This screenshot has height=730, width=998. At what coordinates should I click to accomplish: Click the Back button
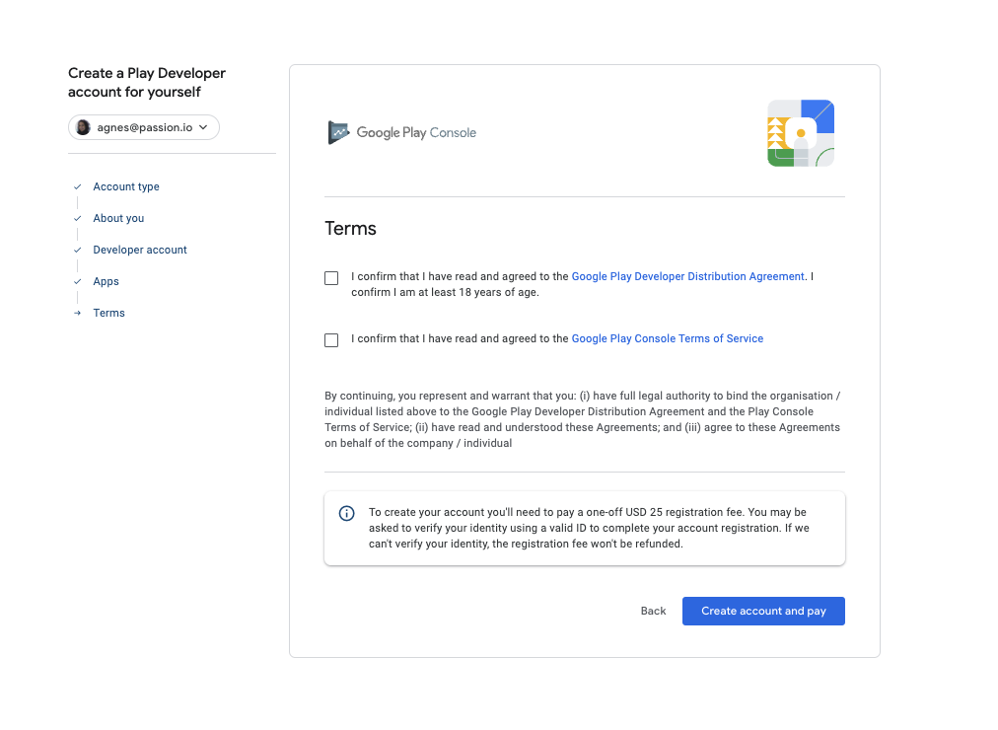point(653,611)
